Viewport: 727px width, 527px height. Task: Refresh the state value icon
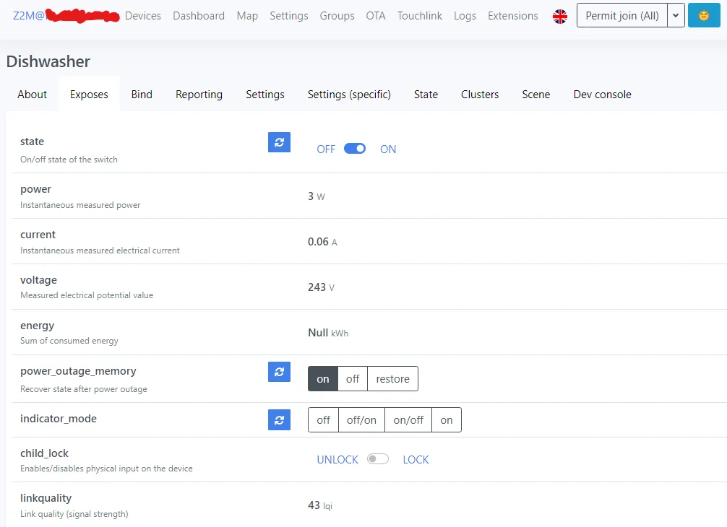(x=279, y=142)
